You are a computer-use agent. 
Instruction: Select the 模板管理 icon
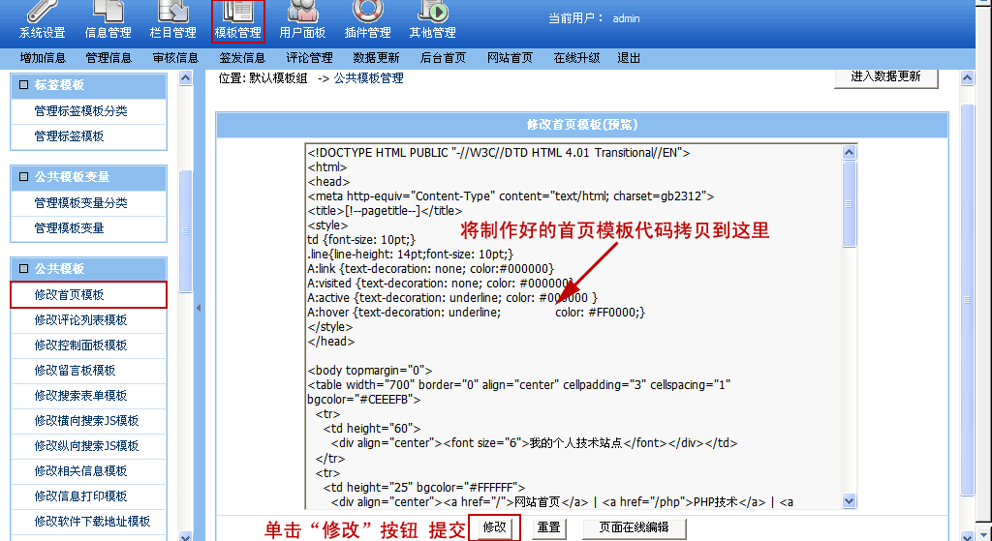click(237, 21)
